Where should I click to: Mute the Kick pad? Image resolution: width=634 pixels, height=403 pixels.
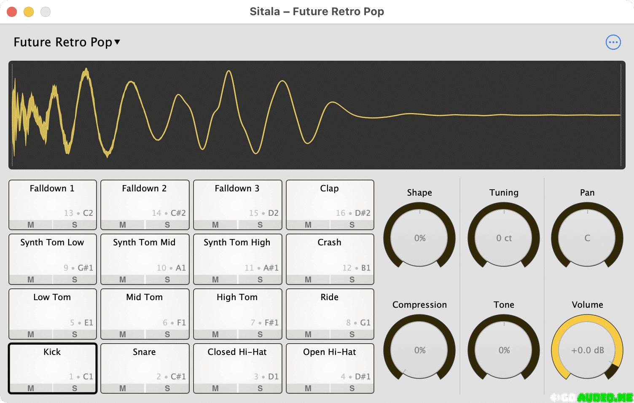(31, 388)
